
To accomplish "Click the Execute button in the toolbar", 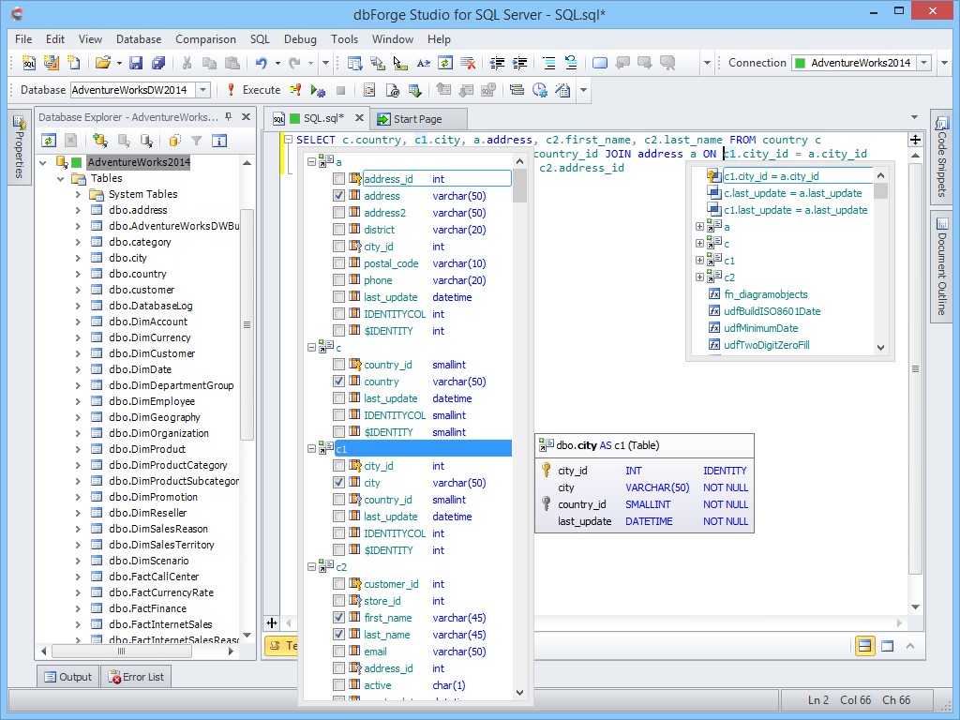I will click(253, 90).
